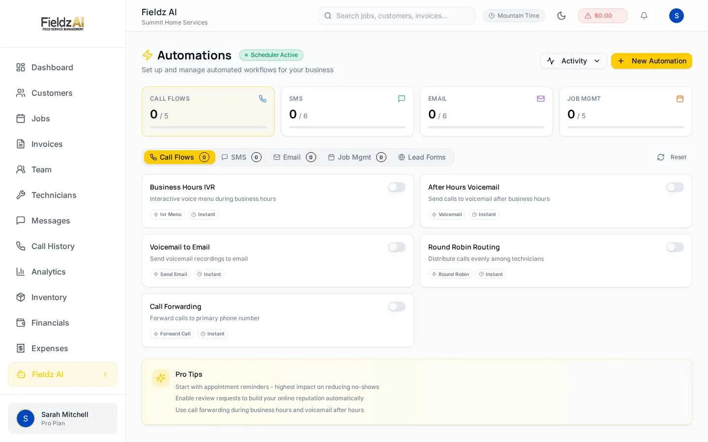Click the Expenses receipt icon

coord(21,348)
